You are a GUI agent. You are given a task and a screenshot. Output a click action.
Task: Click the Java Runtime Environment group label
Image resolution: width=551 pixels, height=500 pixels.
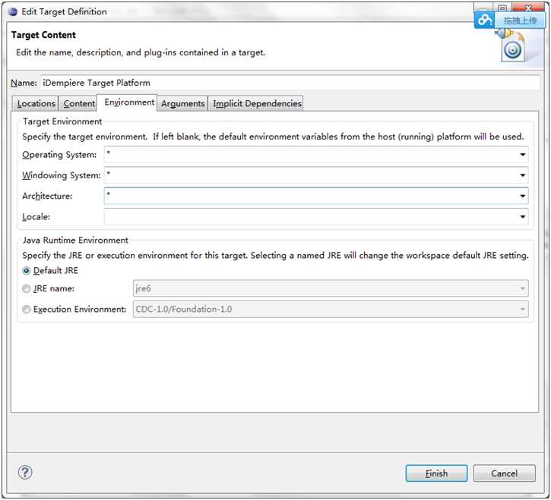75,240
